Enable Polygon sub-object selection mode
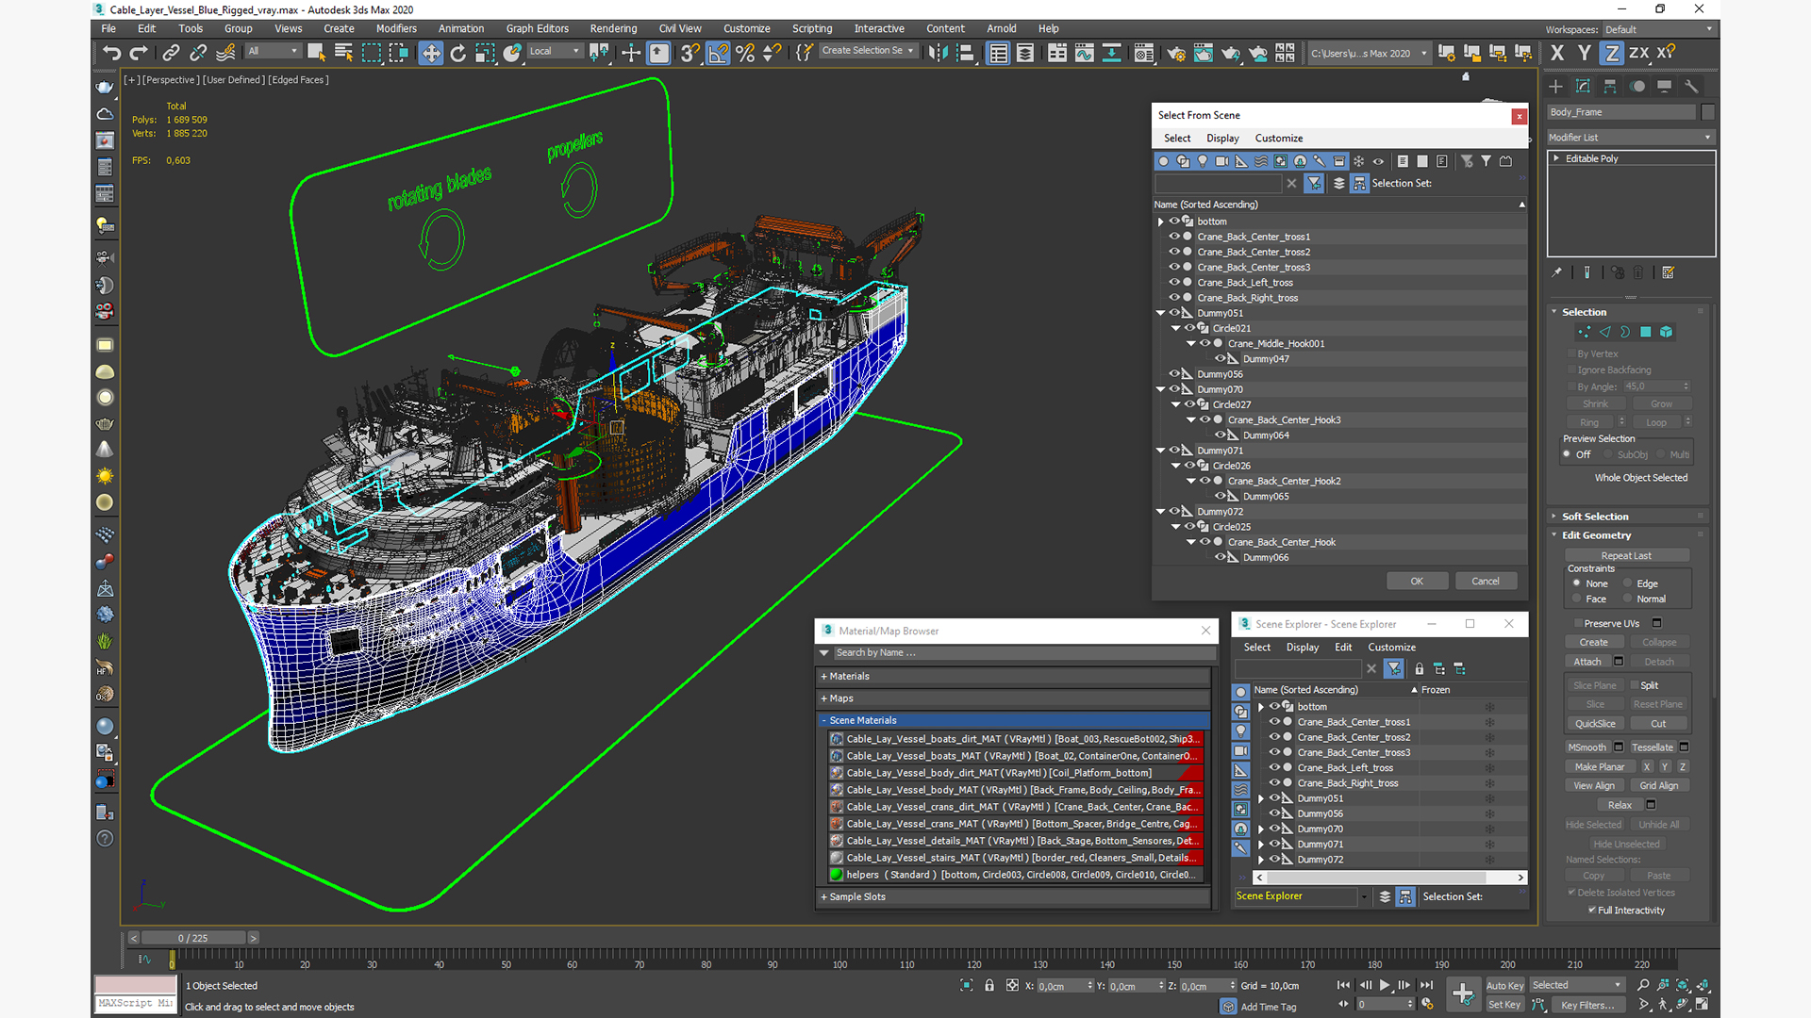The height and width of the screenshot is (1018, 1811). 1646,332
